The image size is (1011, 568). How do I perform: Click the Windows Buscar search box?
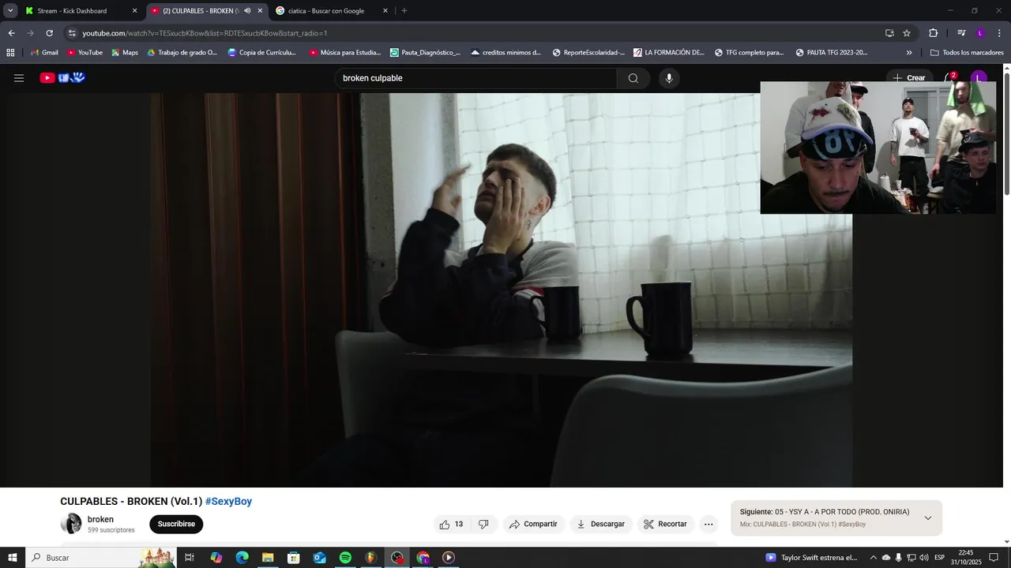(100, 558)
